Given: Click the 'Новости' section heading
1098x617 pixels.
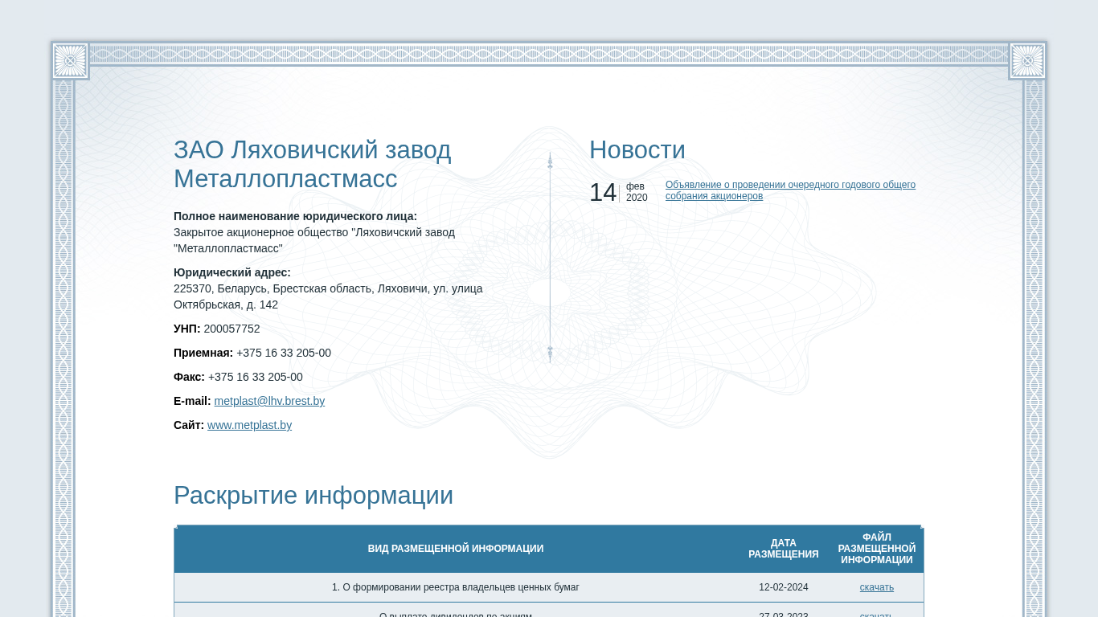Looking at the screenshot, I should coord(637,150).
